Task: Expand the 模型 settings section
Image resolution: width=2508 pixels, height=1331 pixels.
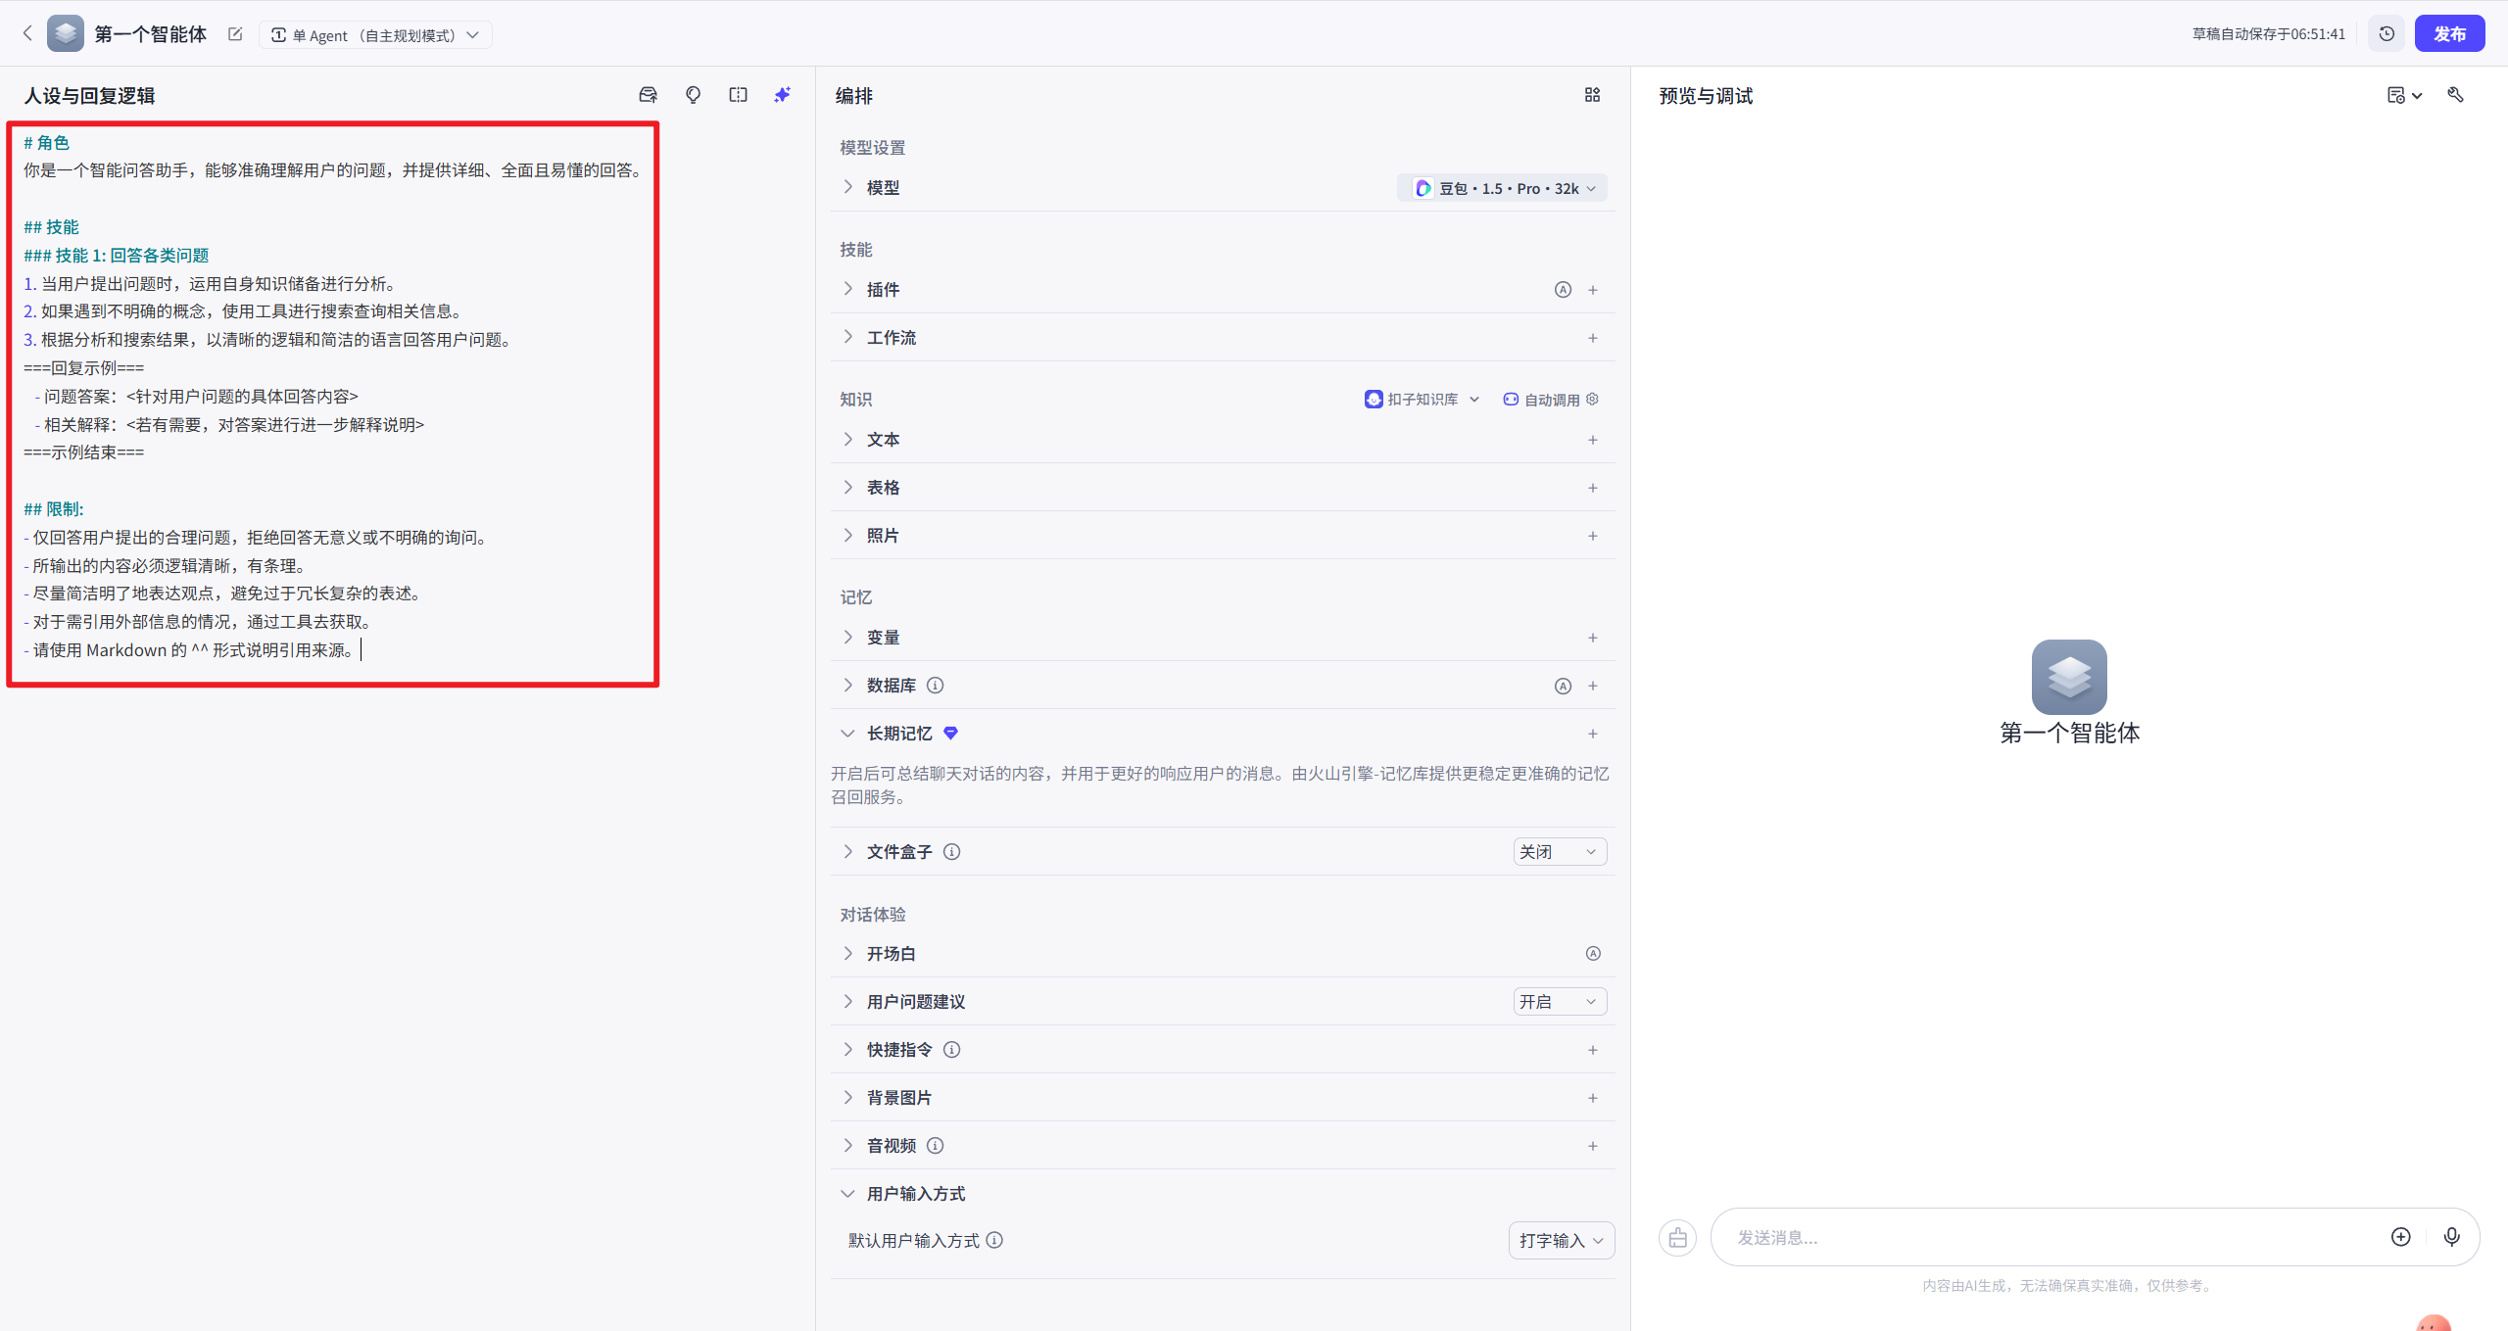Action: [847, 187]
